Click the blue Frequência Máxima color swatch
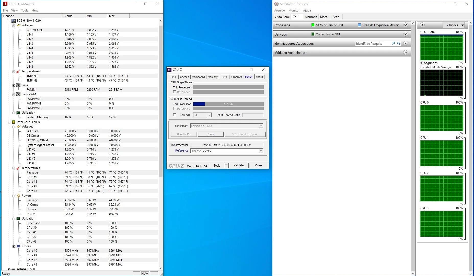This screenshot has width=474, height=276. (359, 25)
